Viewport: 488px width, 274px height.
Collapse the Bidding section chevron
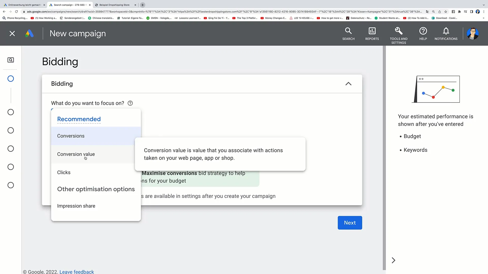pyautogui.click(x=348, y=84)
